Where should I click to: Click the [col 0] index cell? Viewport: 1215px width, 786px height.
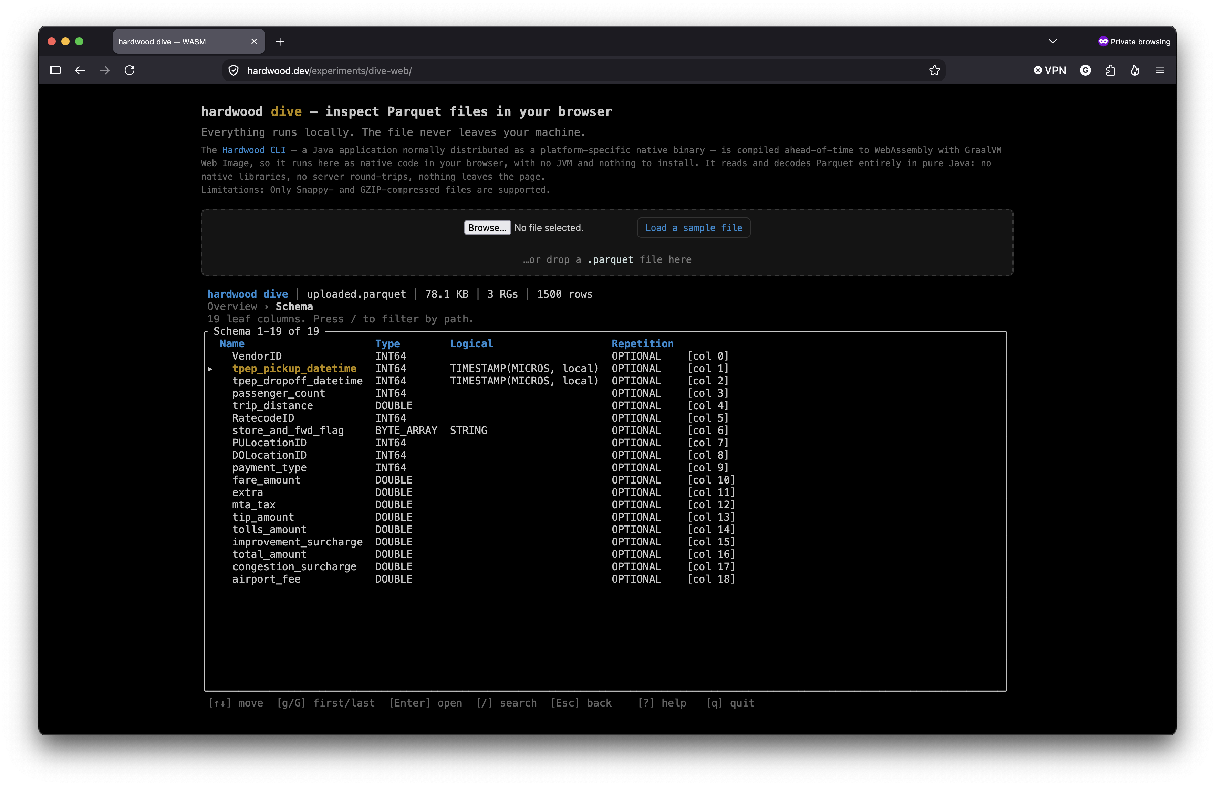pyautogui.click(x=708, y=356)
